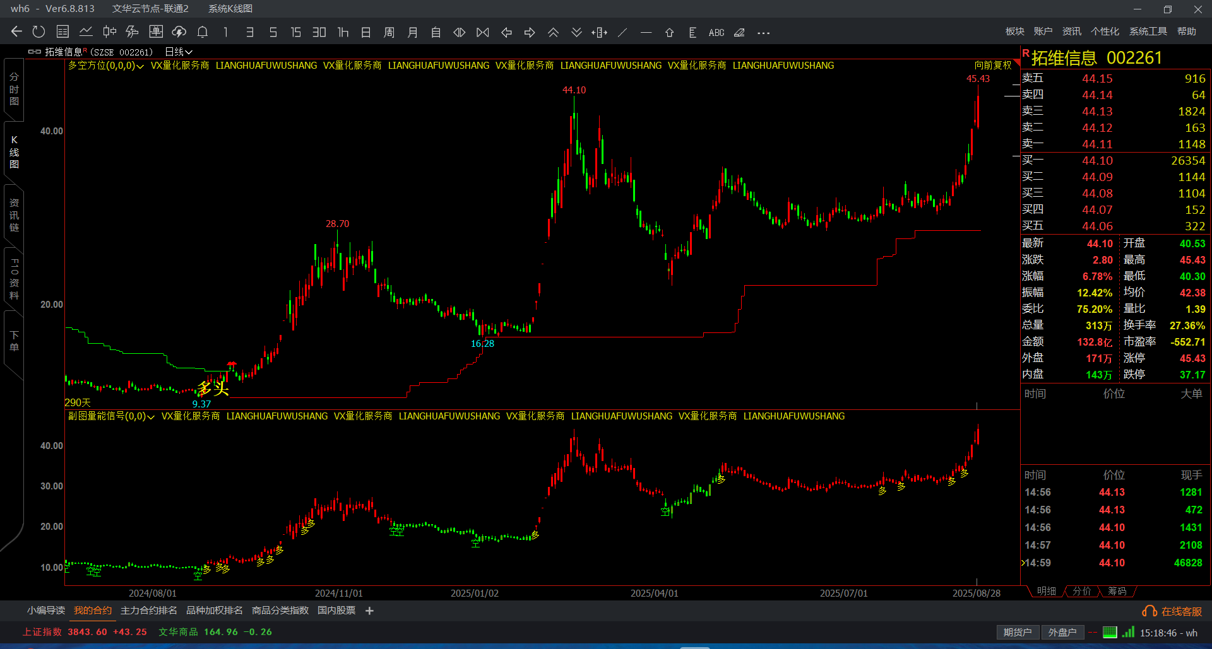Image resolution: width=1212 pixels, height=649 pixels.
Task: Open the 小编导读 bottom tab
Action: click(x=46, y=611)
